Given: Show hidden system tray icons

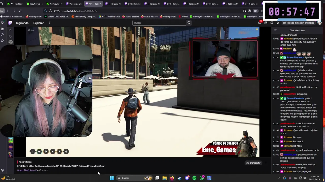Looking at the screenshot, I should click(x=279, y=178).
